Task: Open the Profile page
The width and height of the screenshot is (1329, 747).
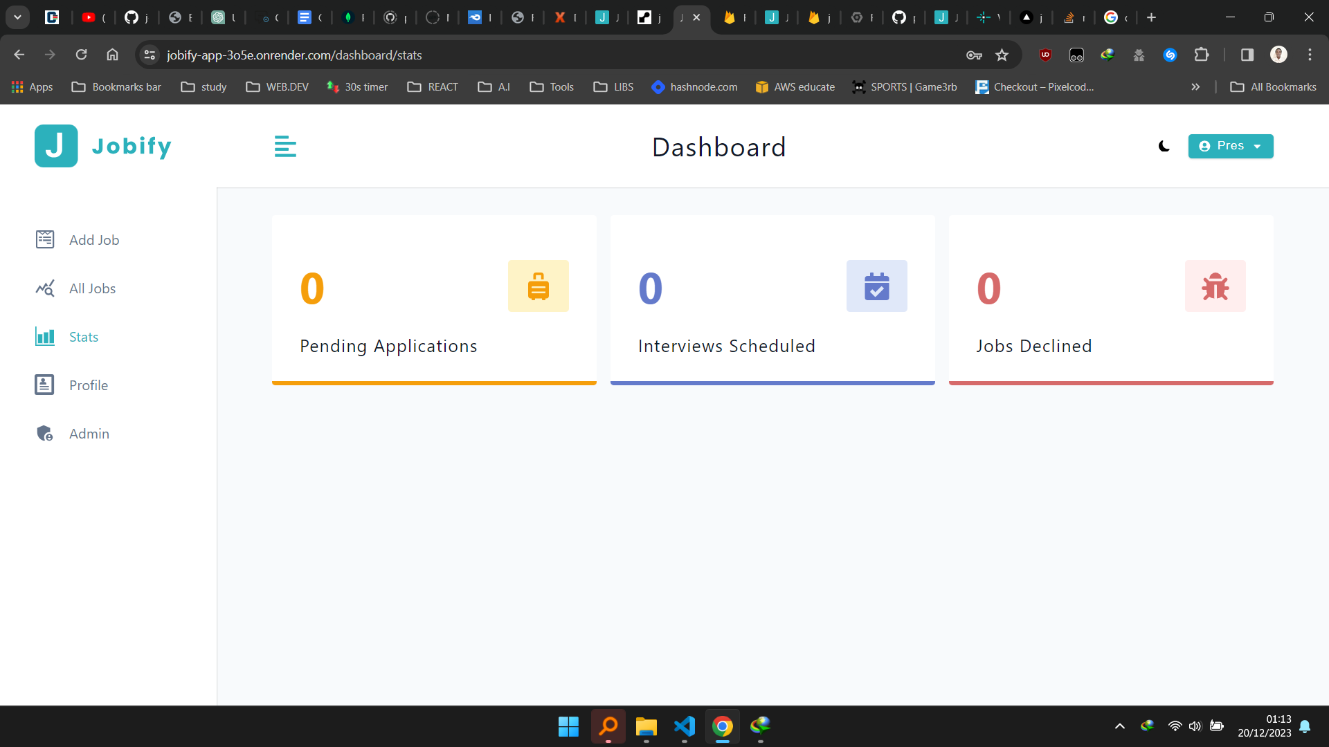Action: pos(72,385)
